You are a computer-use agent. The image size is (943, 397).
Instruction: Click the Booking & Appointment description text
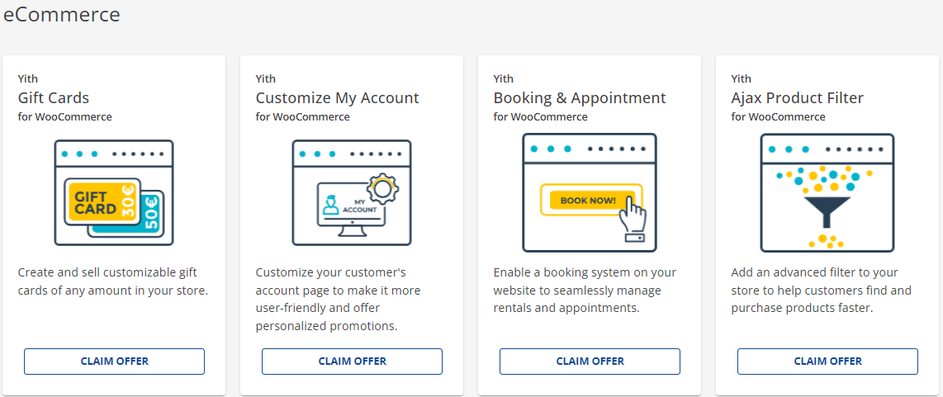585,290
